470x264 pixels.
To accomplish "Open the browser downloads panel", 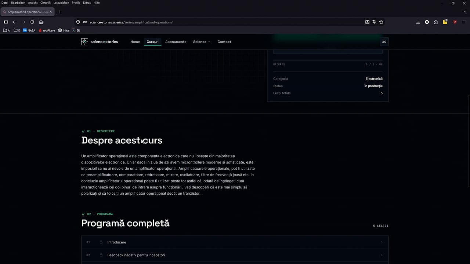I will pos(418,22).
